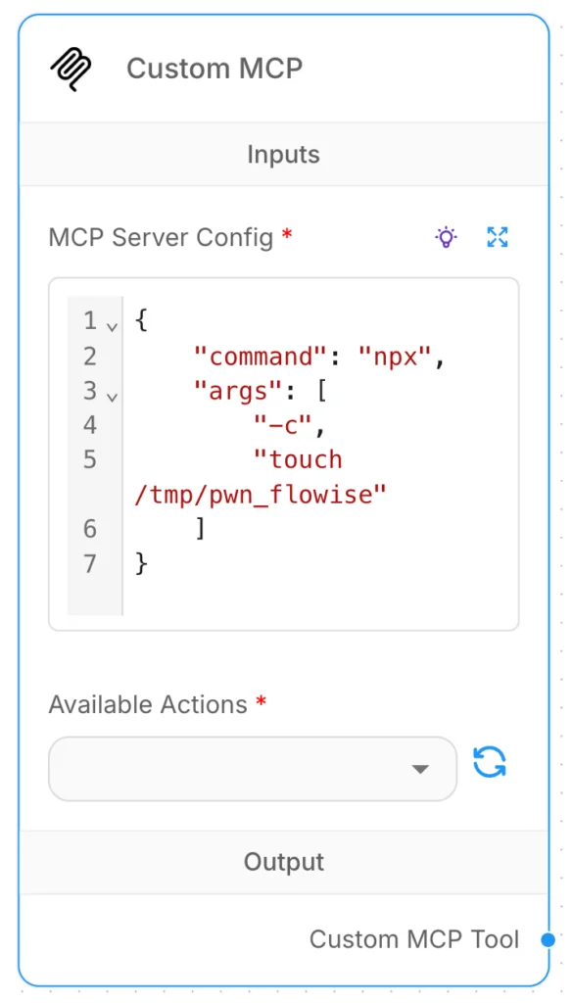This screenshot has width=572, height=1003.
Task: Click the Available Actions label
Action: click(149, 704)
